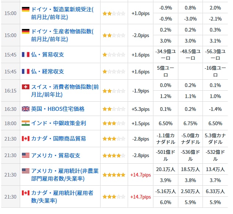Click -5.16万人 Canada employment value
The image size is (233, 214).
(165, 191)
